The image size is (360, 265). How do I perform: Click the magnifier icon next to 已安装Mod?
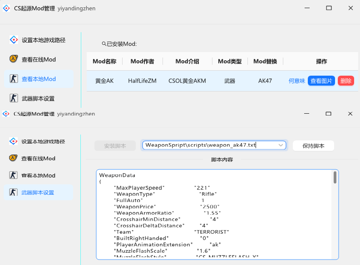pos(104,44)
